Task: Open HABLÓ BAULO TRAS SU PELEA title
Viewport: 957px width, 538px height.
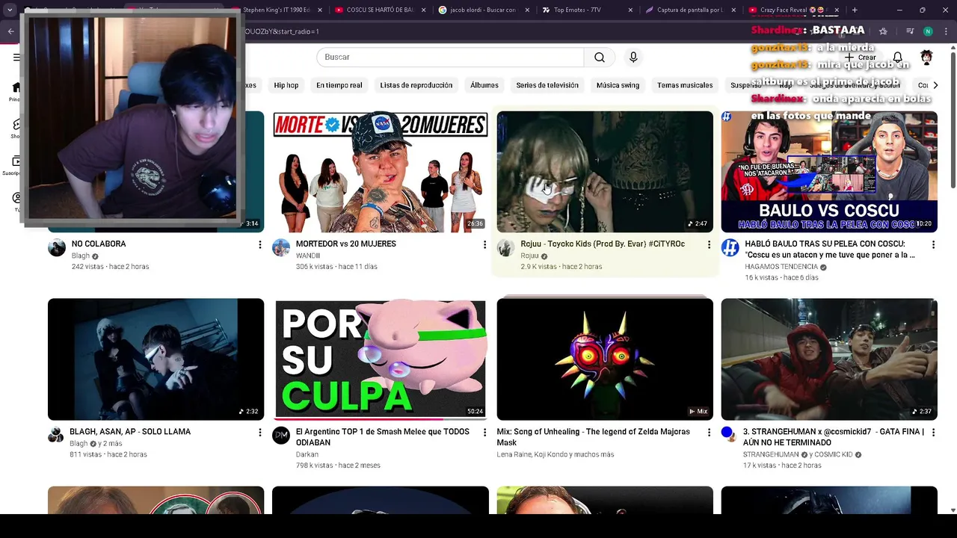Action: (x=830, y=250)
